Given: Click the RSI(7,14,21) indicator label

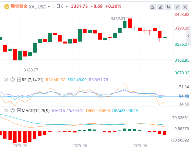Looking at the screenshot, I should (x=32, y=80).
